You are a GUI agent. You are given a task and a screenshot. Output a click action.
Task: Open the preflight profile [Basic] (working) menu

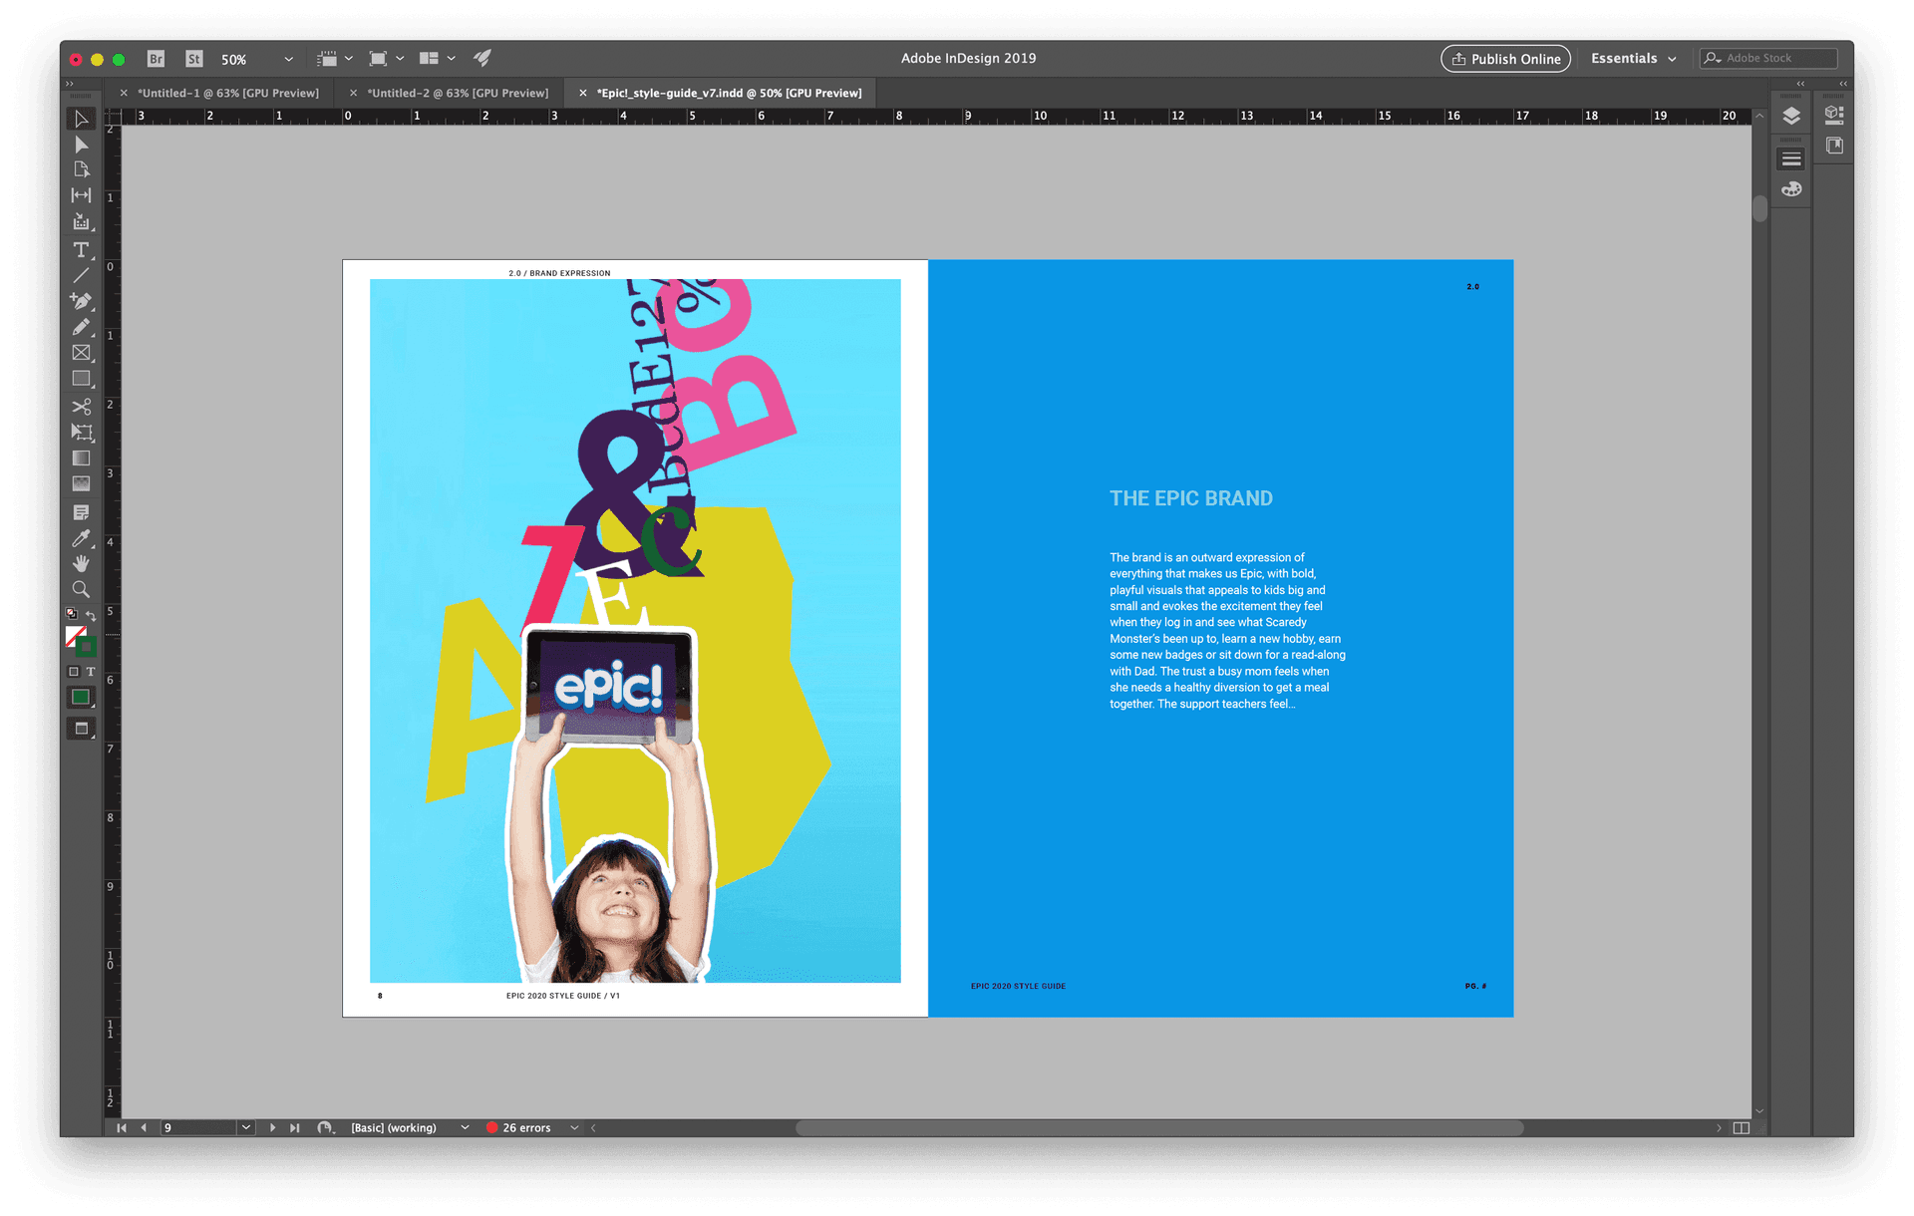464,1127
